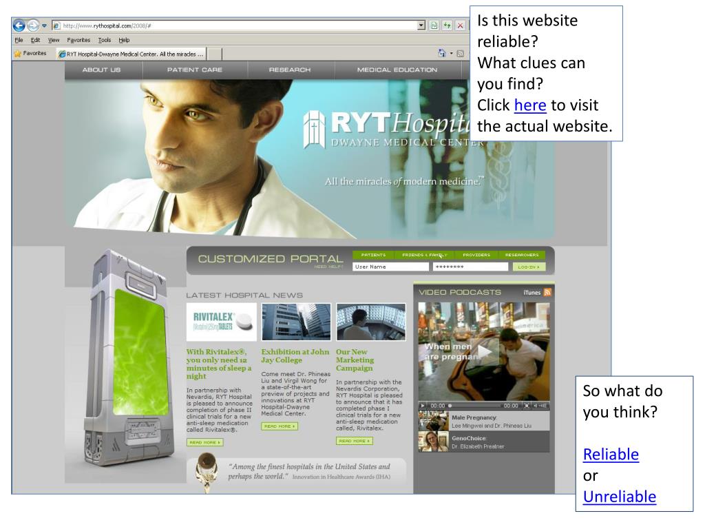The image size is (705, 529).
Task: Click the red Stop loading X icon
Action: (460, 25)
